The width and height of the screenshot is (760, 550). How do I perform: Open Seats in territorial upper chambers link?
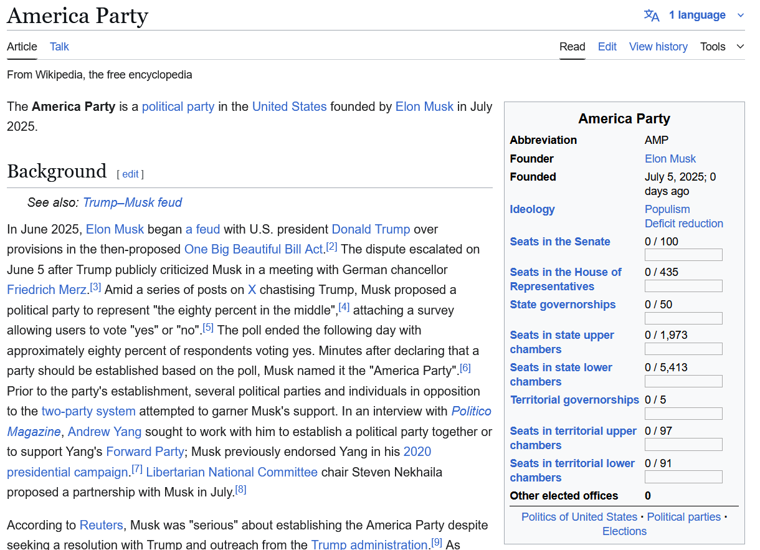[x=573, y=438]
